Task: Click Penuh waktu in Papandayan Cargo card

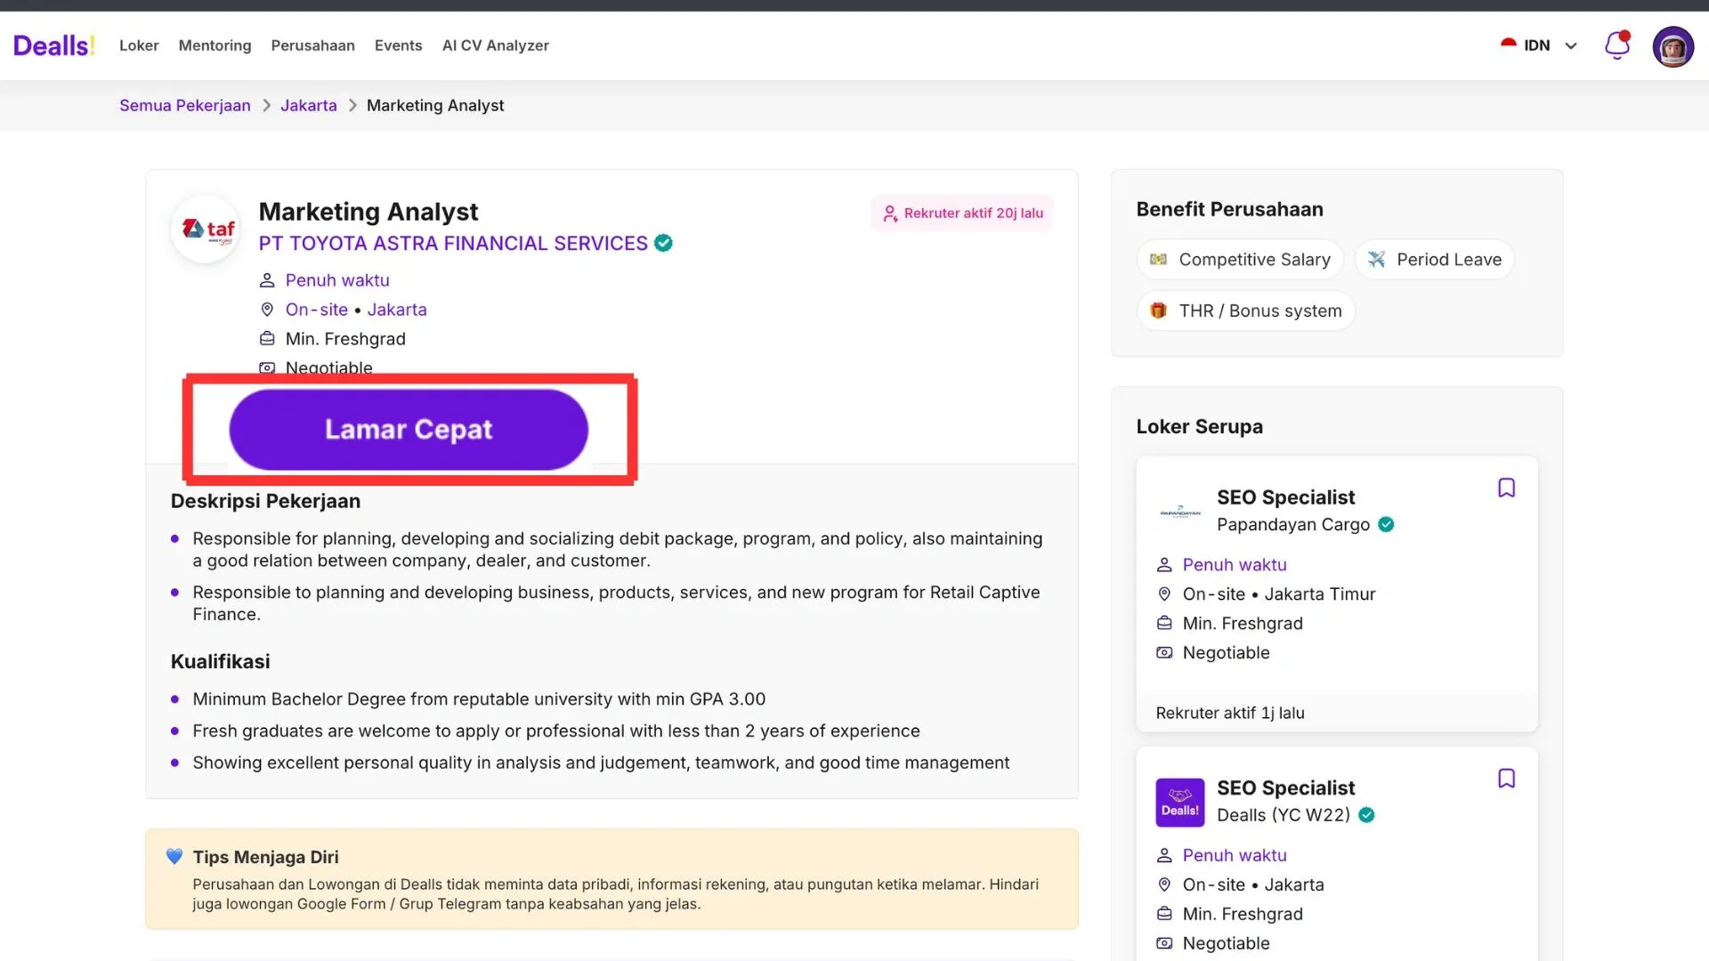Action: 1235,565
